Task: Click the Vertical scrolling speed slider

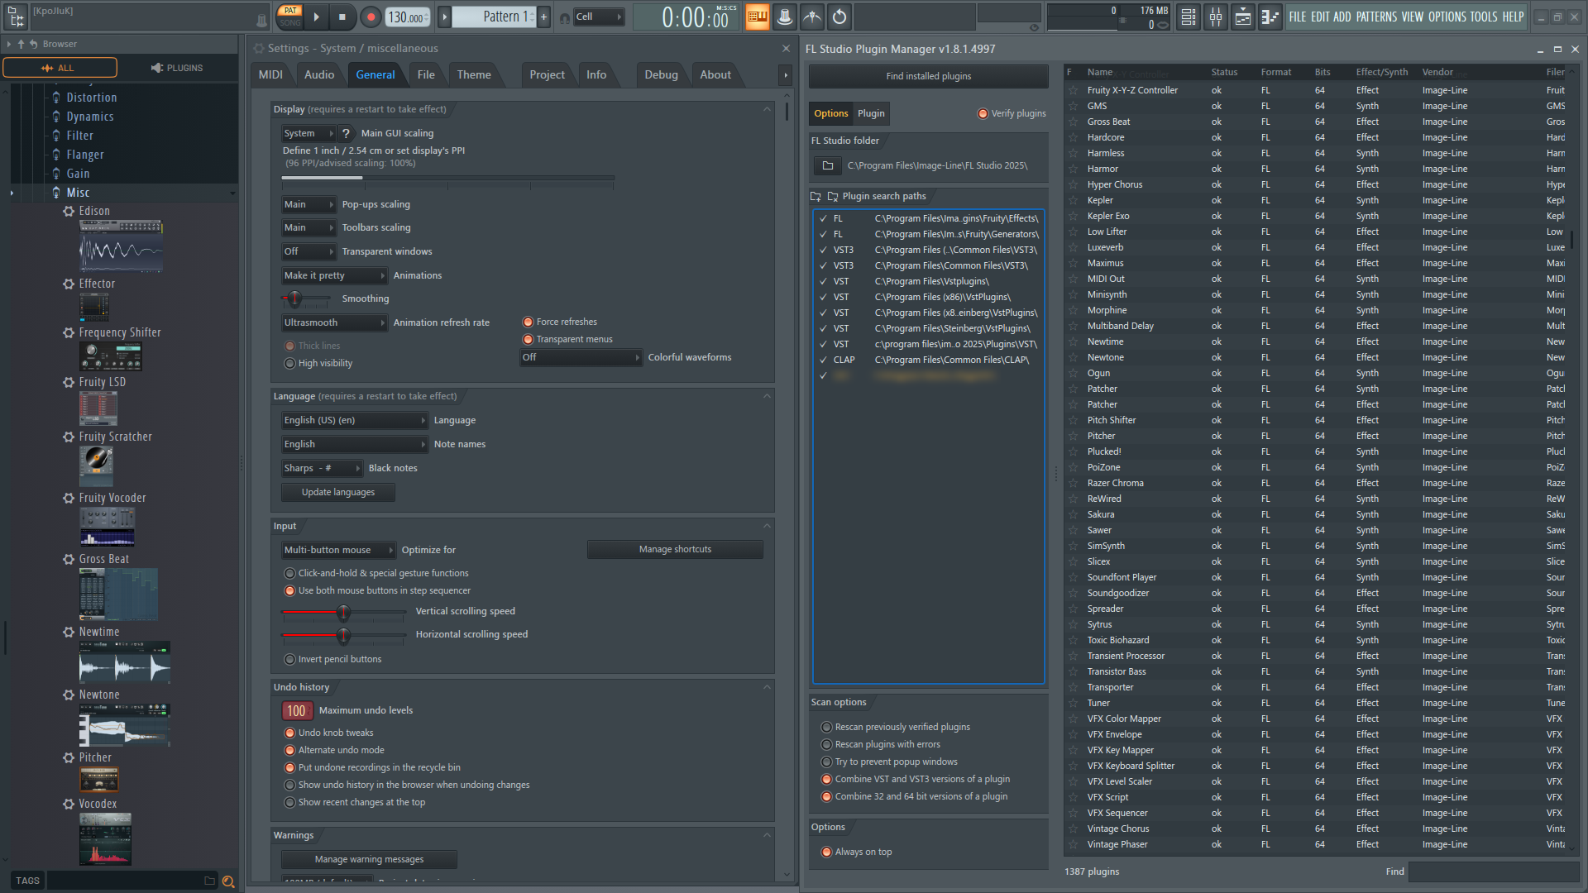Action: [x=343, y=613]
